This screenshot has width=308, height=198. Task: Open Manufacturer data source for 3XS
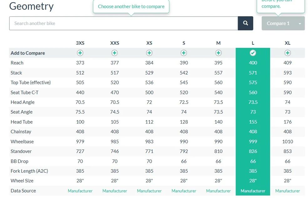(80, 191)
